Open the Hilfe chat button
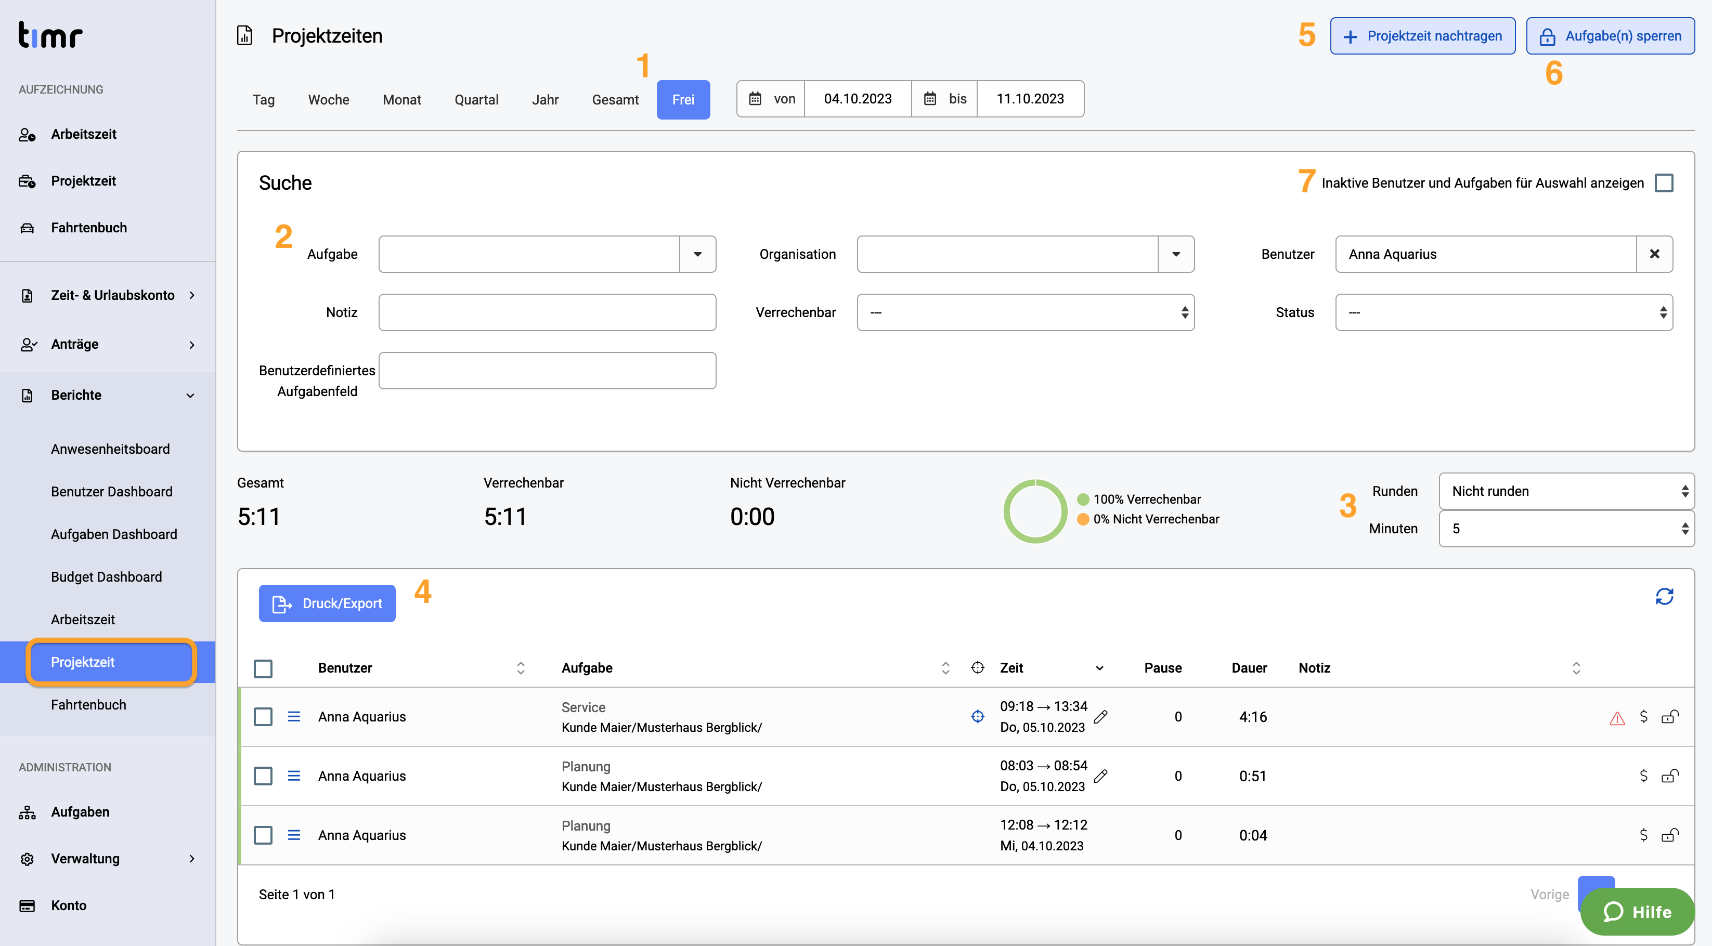This screenshot has width=1712, height=946. coord(1637,912)
